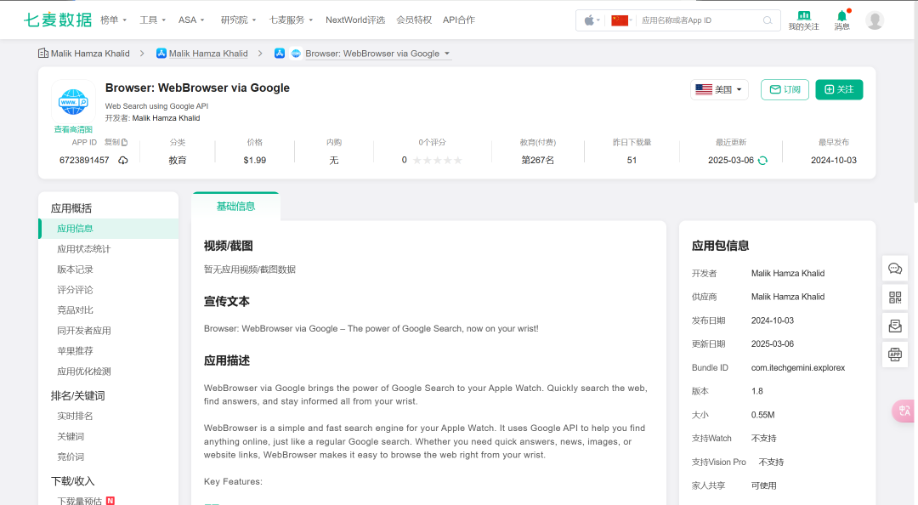Open the 工具 menu
Viewport: 918px width, 505px height.
click(152, 20)
